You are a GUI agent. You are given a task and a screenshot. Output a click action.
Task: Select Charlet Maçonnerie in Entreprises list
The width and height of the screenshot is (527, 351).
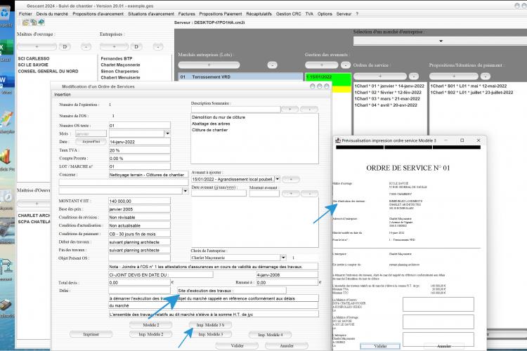tap(120, 65)
